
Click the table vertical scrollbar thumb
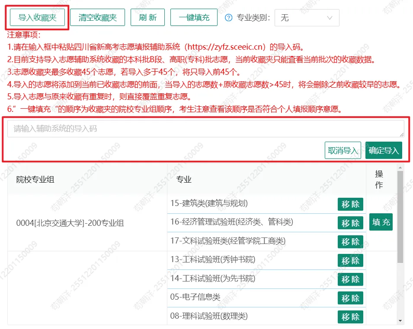400,217
